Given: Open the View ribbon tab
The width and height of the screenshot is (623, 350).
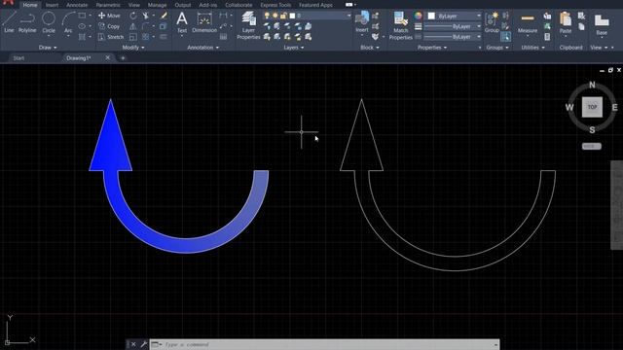Looking at the screenshot, I should [x=134, y=5].
